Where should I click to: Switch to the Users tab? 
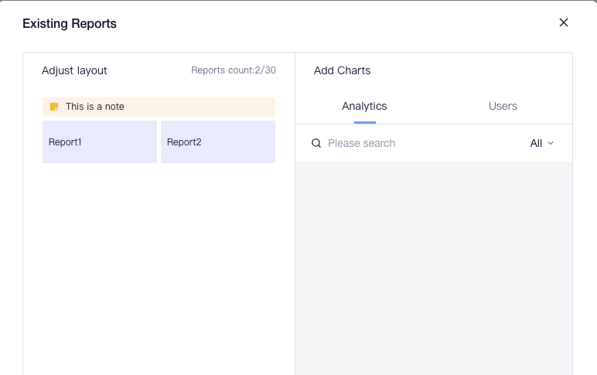(x=503, y=106)
